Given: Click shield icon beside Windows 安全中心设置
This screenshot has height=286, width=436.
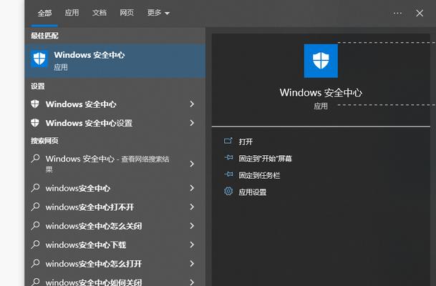Looking at the screenshot, I should tap(35, 122).
